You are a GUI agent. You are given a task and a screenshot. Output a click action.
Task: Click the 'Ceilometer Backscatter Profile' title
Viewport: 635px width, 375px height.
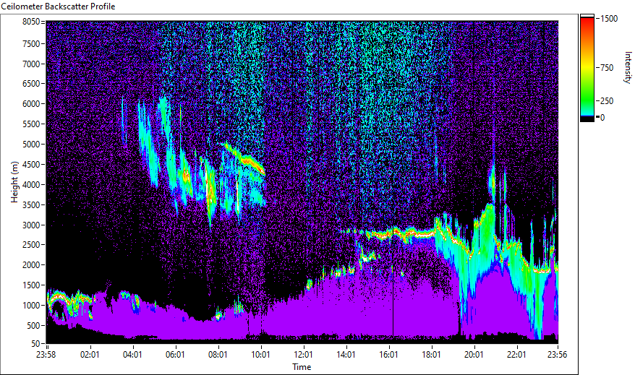click(x=59, y=7)
